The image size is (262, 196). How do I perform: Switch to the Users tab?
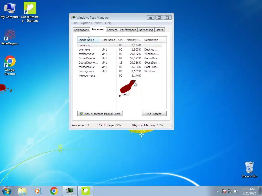[159, 30]
